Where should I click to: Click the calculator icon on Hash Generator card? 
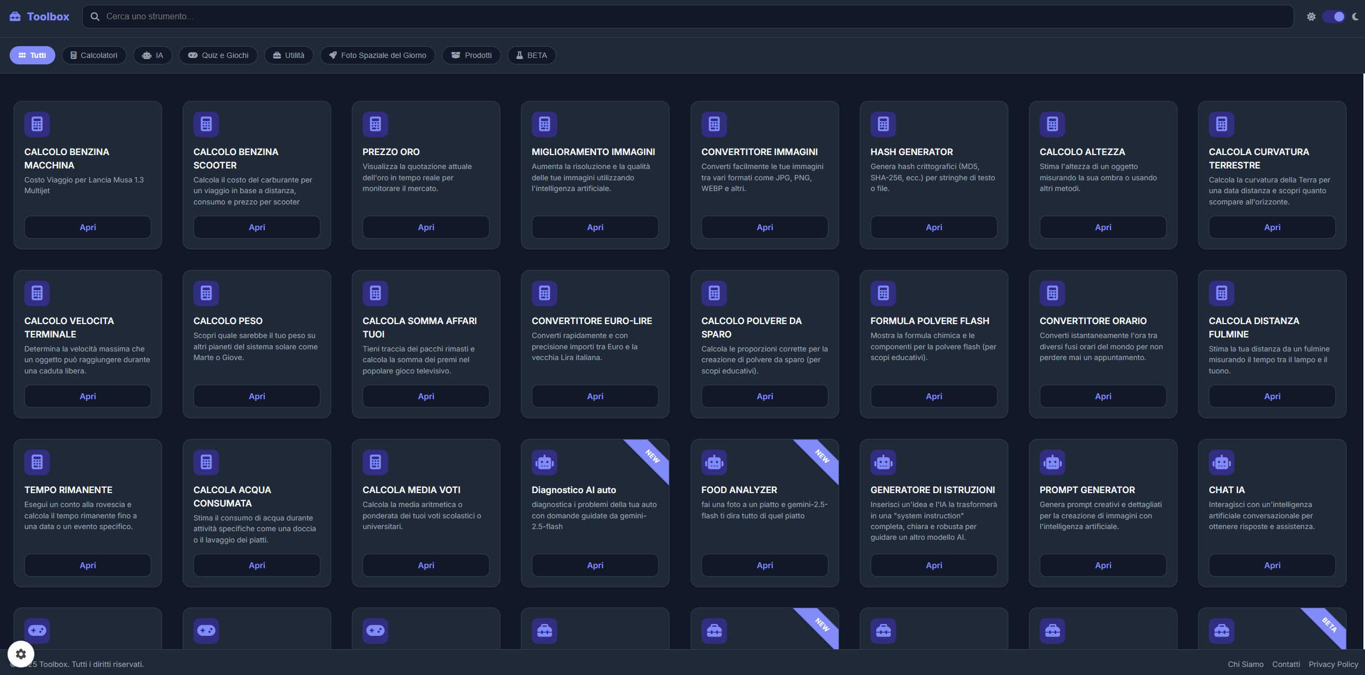tap(883, 124)
